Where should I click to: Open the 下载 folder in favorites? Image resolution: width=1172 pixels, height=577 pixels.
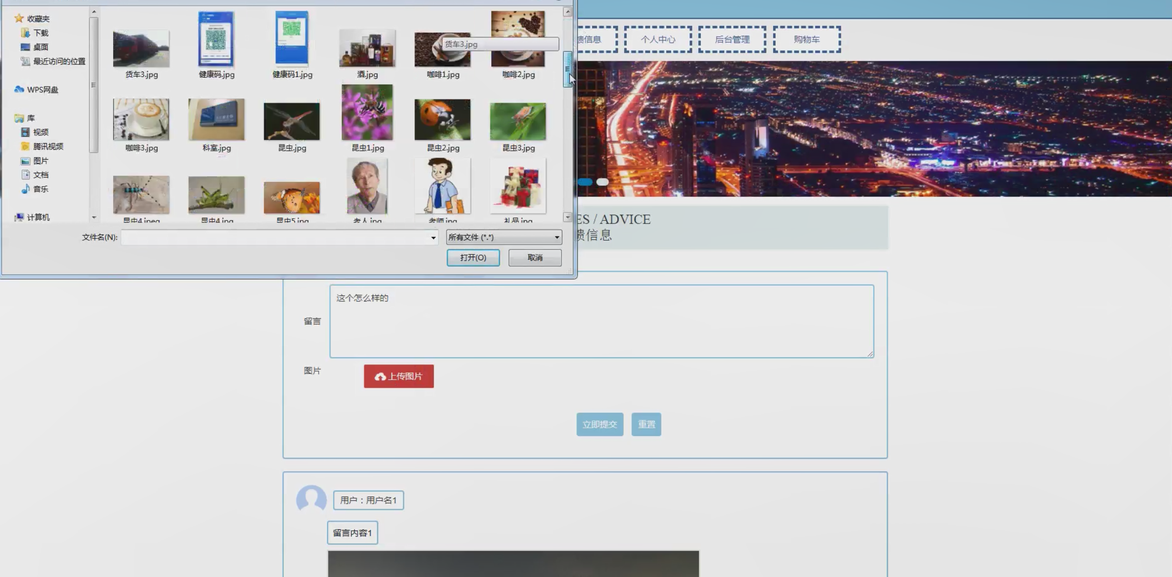click(x=40, y=33)
